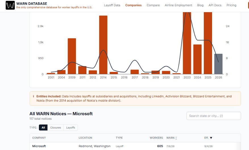This screenshot has width=249, height=150.
Task: Click the 7/6/26 WARN date
Action: 170,146
